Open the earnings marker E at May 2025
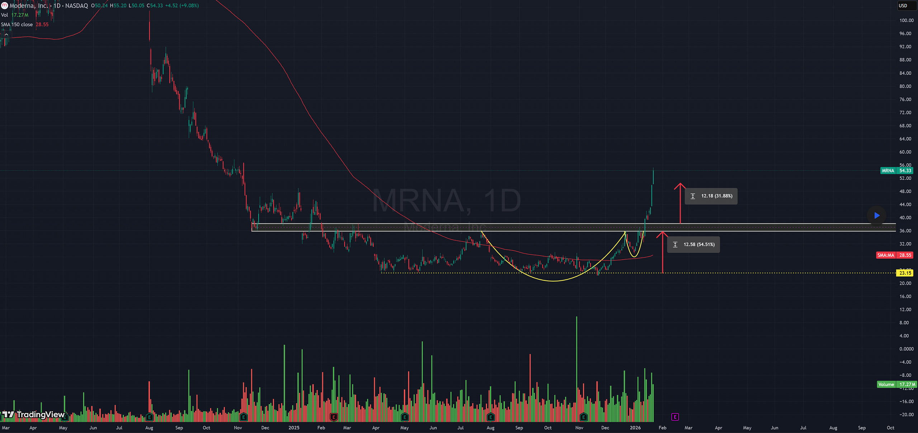 click(x=405, y=417)
